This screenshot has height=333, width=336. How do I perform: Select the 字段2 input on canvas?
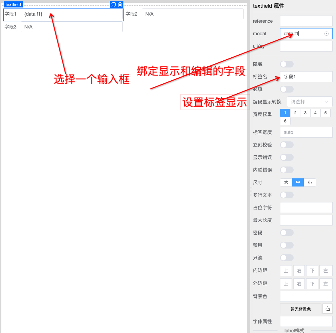click(193, 14)
